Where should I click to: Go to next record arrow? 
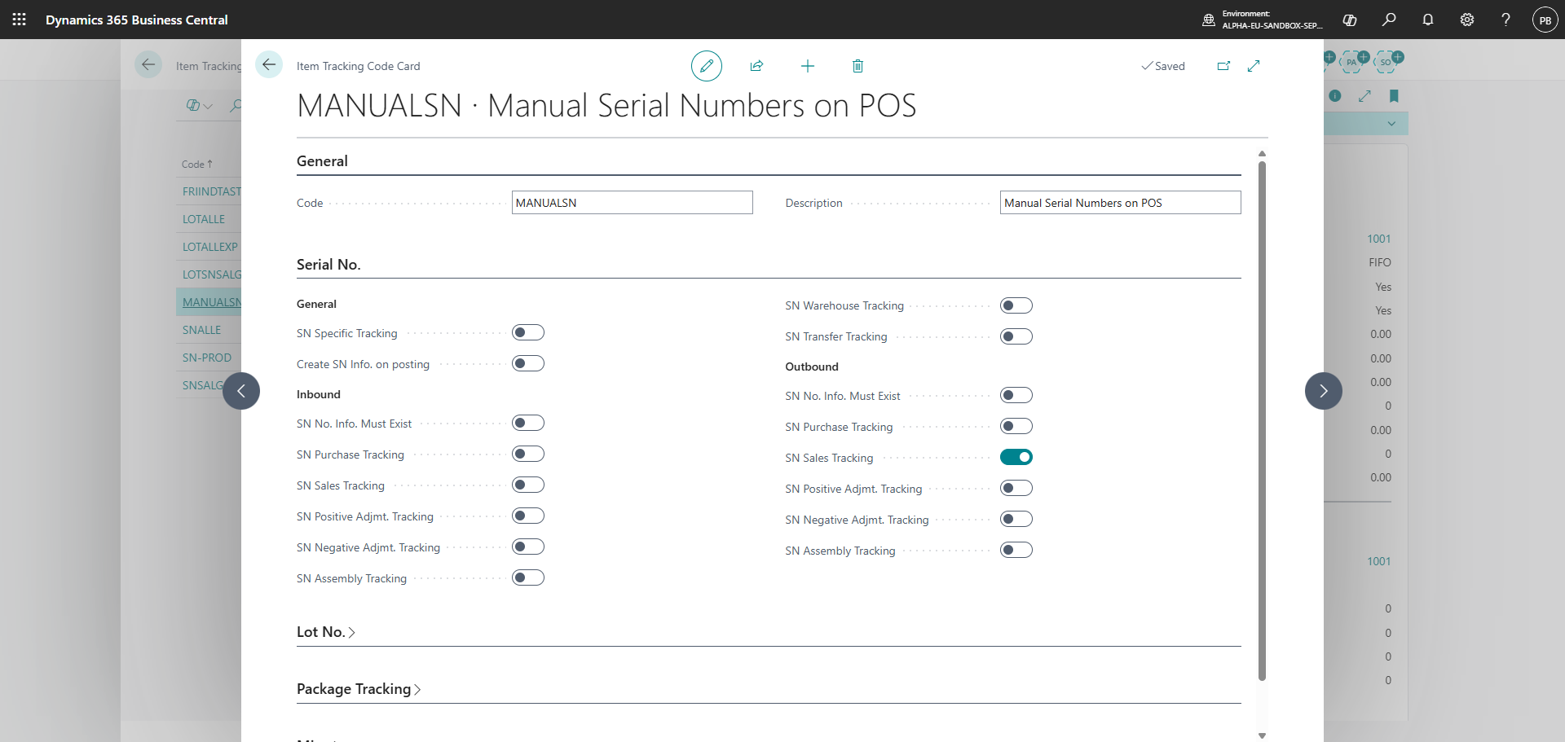(1324, 391)
